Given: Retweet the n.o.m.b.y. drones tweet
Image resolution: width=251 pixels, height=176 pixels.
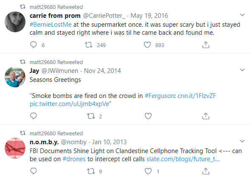Looking at the screenshot, I should coord(91,171).
